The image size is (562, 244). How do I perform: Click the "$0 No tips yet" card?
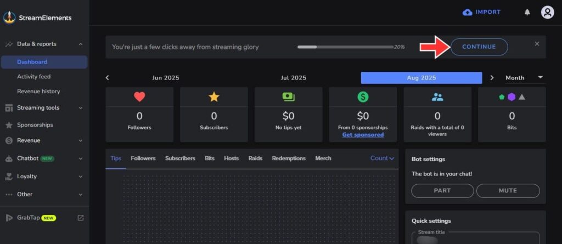(288, 115)
